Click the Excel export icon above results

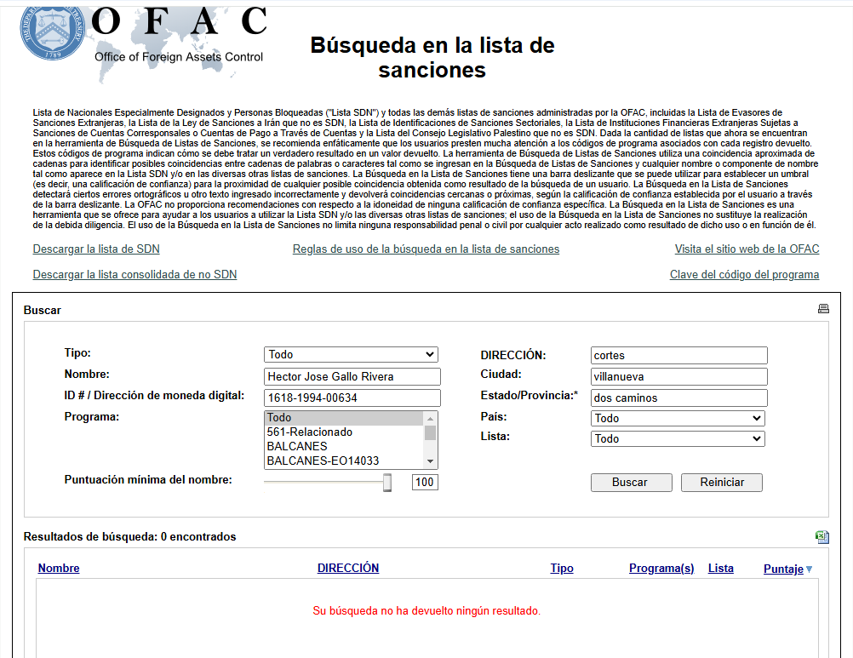[822, 536]
